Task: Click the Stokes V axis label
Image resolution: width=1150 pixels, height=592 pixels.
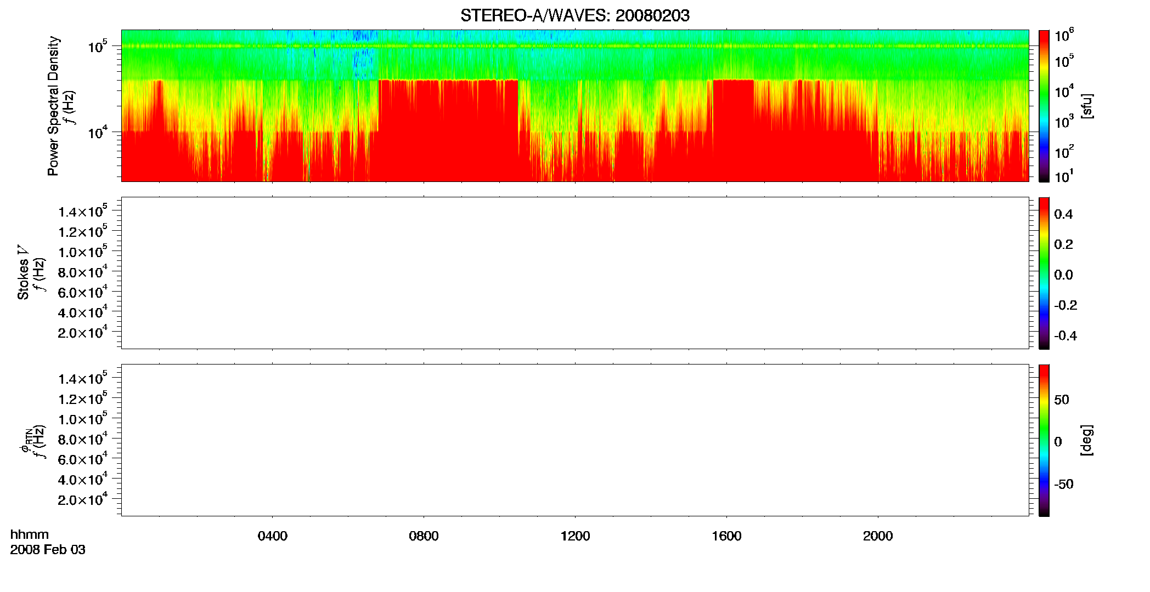Action: [x=23, y=272]
